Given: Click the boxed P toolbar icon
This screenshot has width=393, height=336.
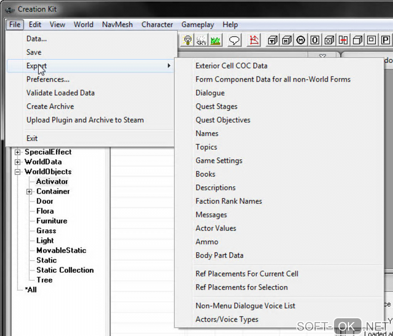Looking at the screenshot, I should 385,40.
